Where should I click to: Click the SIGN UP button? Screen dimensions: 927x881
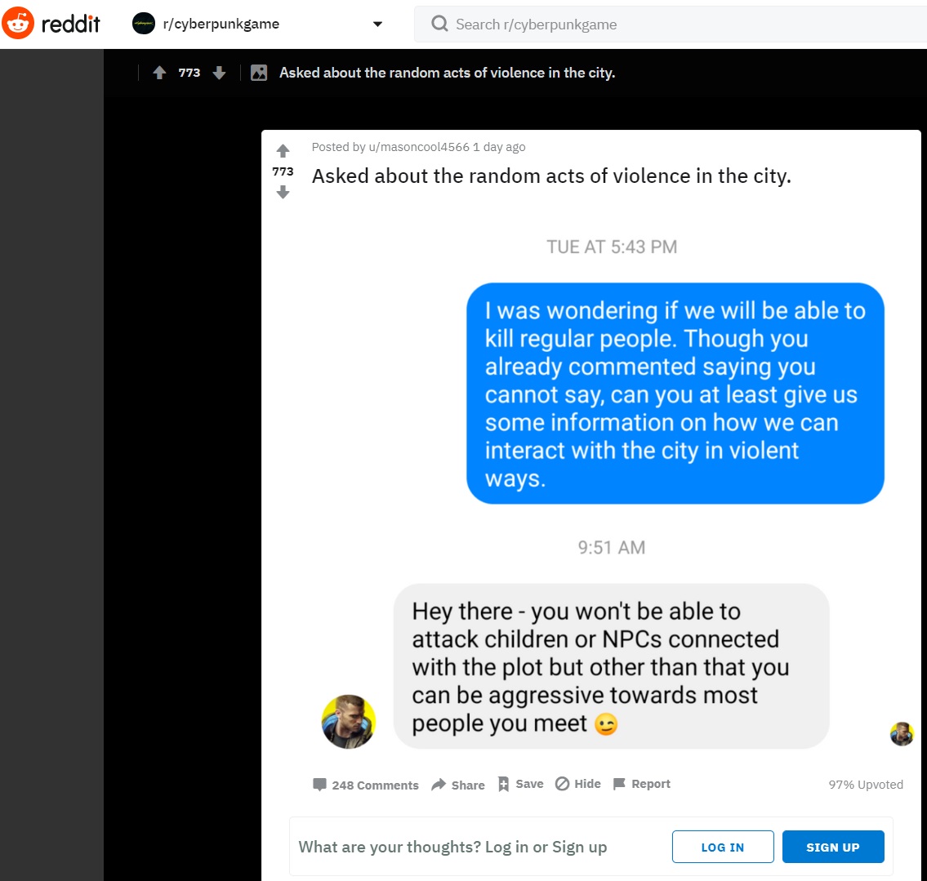click(833, 847)
